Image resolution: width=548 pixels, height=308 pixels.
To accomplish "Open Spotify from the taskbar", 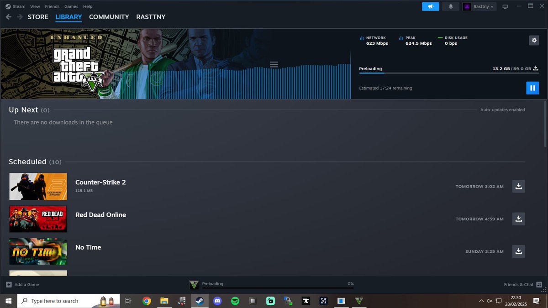I will [235, 301].
